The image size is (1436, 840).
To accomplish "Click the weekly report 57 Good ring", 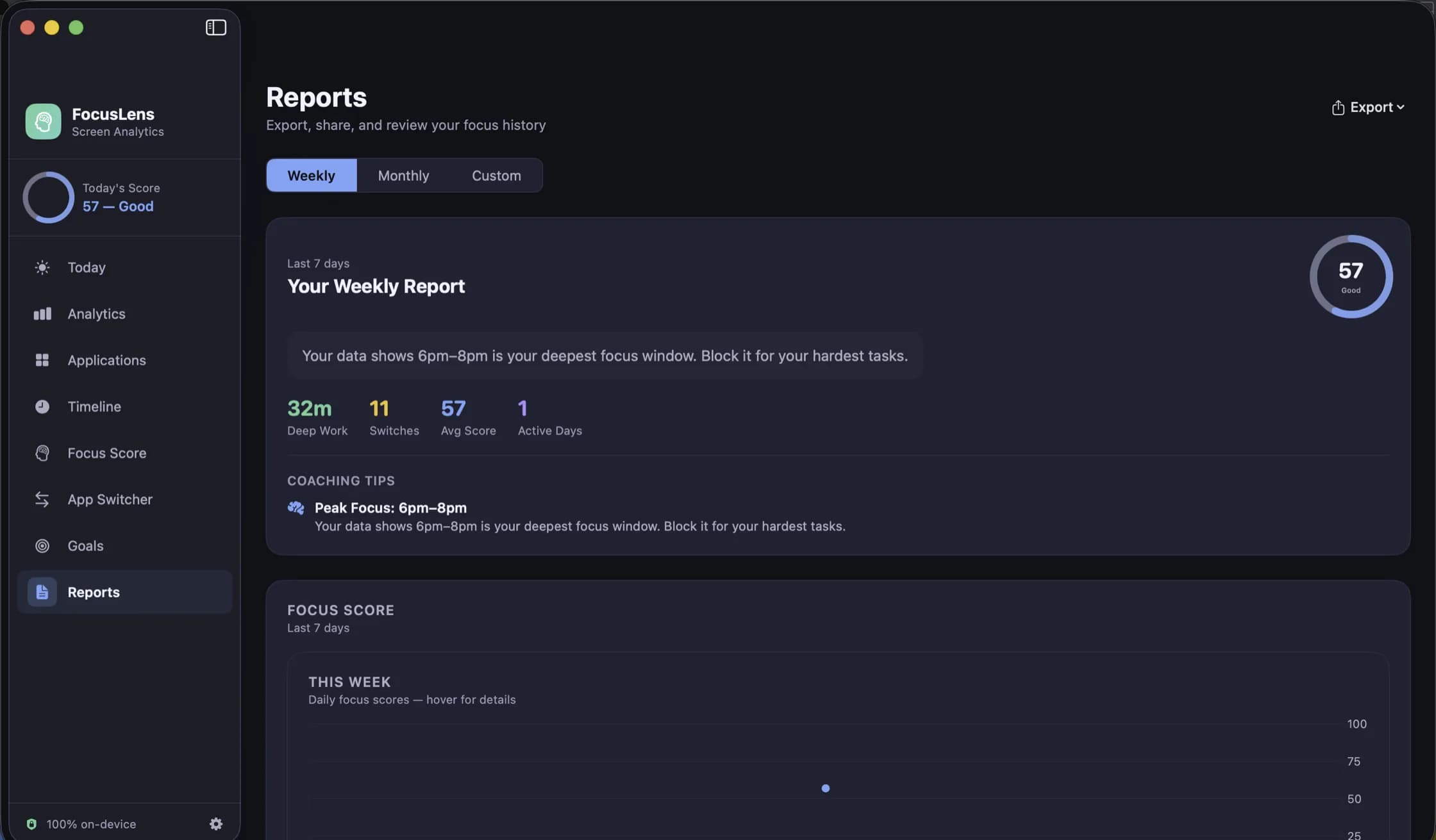I will (x=1351, y=277).
